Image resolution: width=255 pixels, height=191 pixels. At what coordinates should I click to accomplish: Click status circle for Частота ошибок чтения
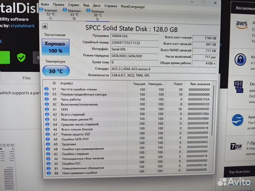[x=46, y=89]
